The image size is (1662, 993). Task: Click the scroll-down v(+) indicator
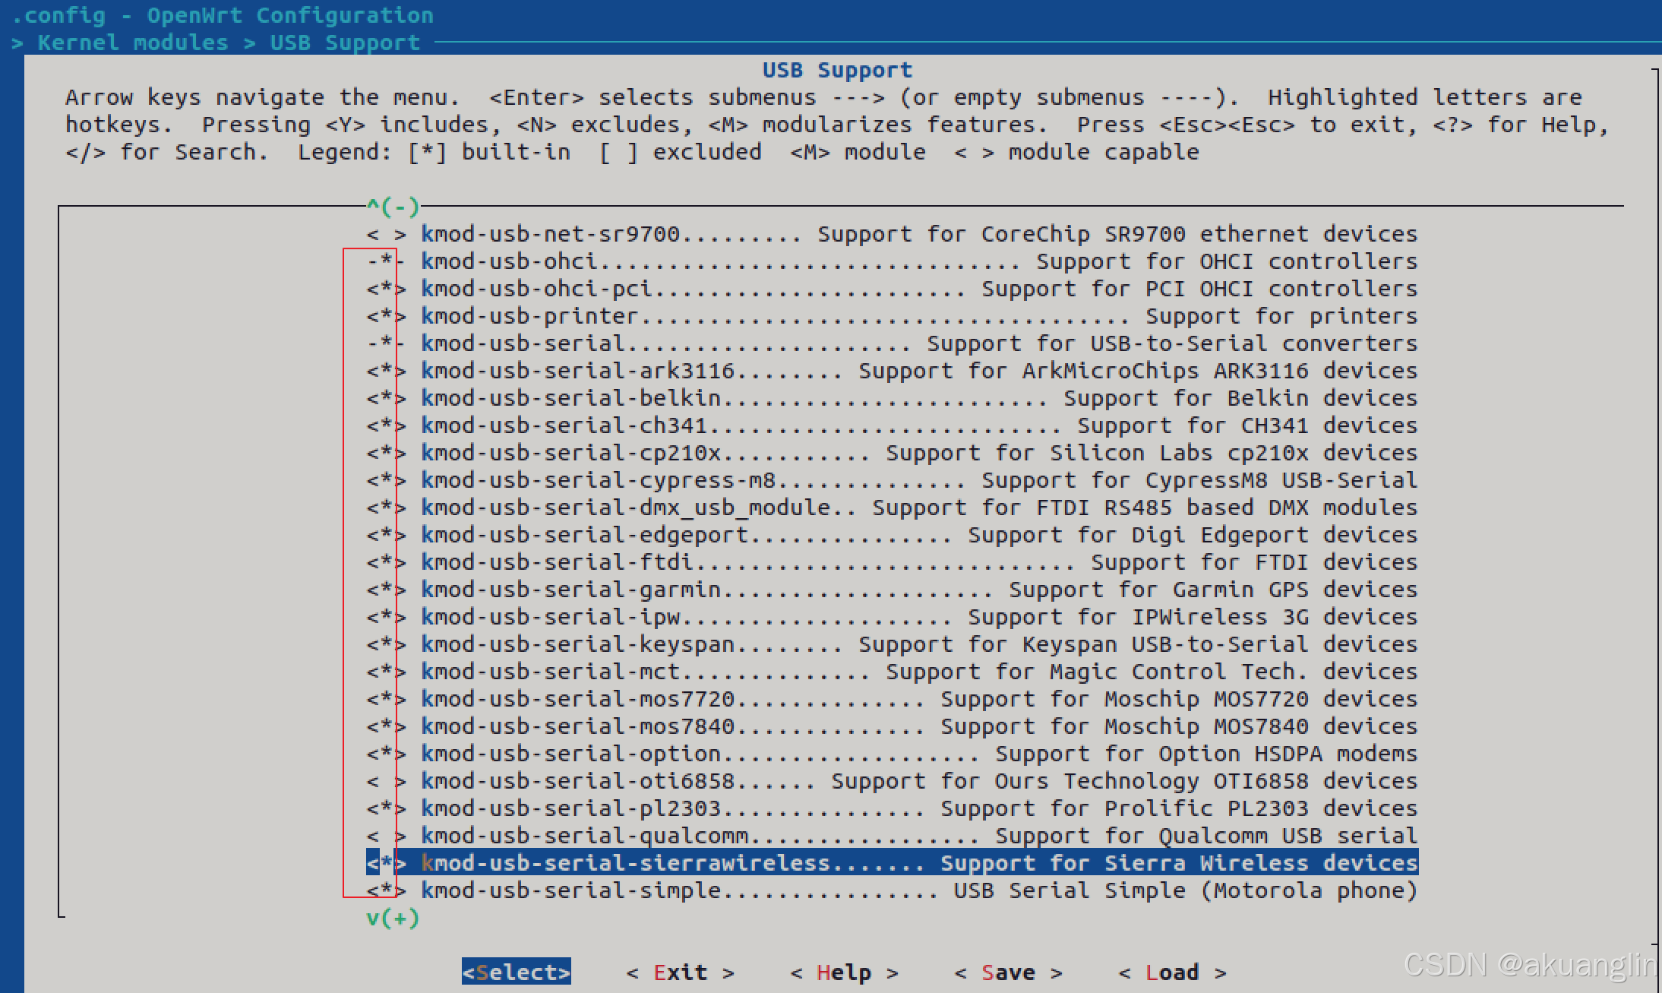click(x=393, y=918)
